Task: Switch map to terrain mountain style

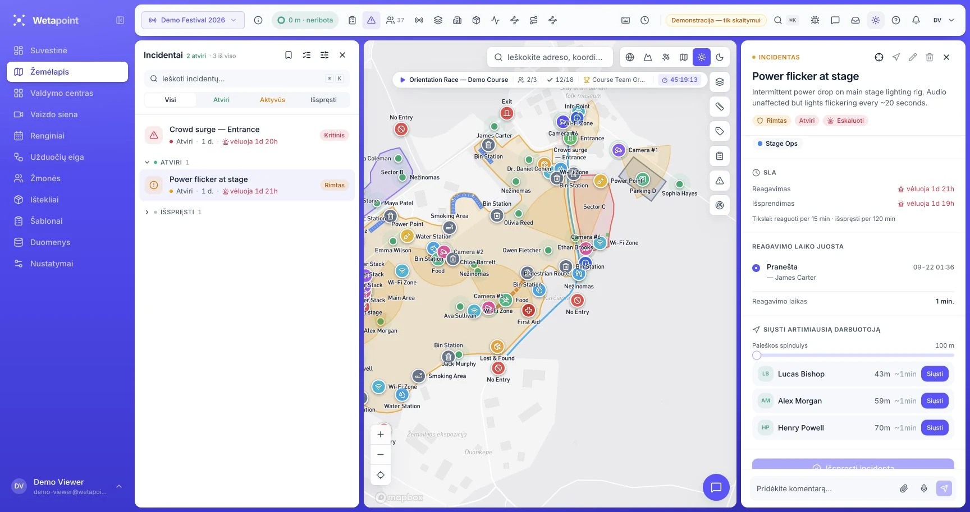Action: coord(648,57)
